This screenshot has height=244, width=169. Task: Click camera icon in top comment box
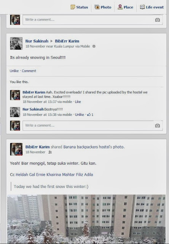point(157,20)
